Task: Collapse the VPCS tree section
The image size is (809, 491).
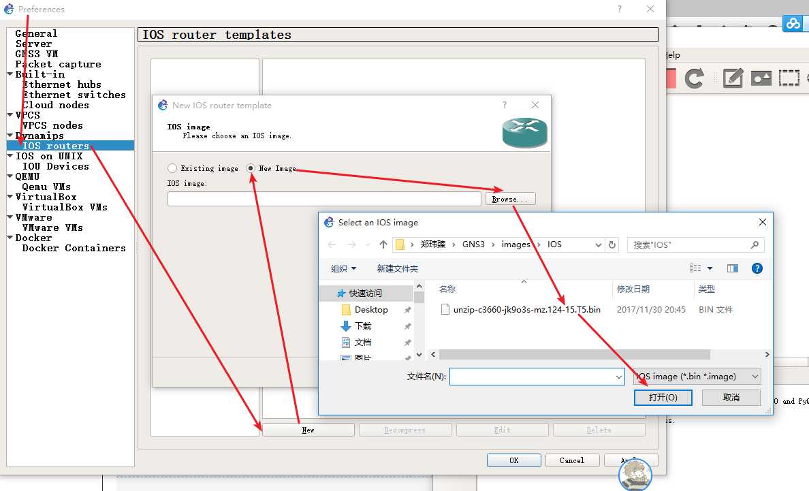Action: pos(10,115)
